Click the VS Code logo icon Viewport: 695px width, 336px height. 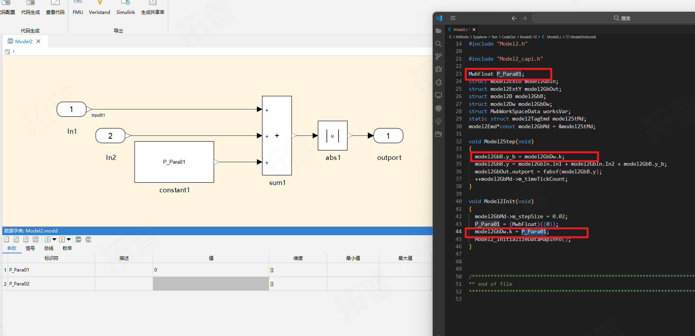439,18
